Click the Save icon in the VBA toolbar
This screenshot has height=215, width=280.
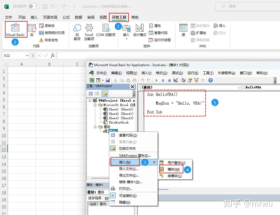(x=108, y=80)
